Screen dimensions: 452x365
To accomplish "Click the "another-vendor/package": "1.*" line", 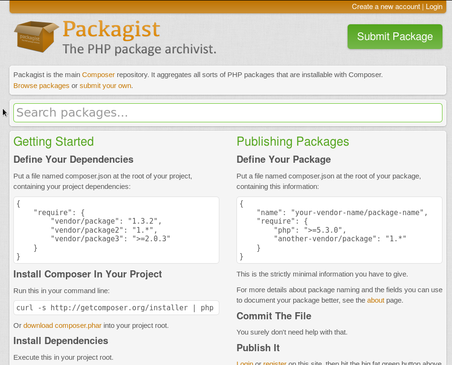I will 340,239.
